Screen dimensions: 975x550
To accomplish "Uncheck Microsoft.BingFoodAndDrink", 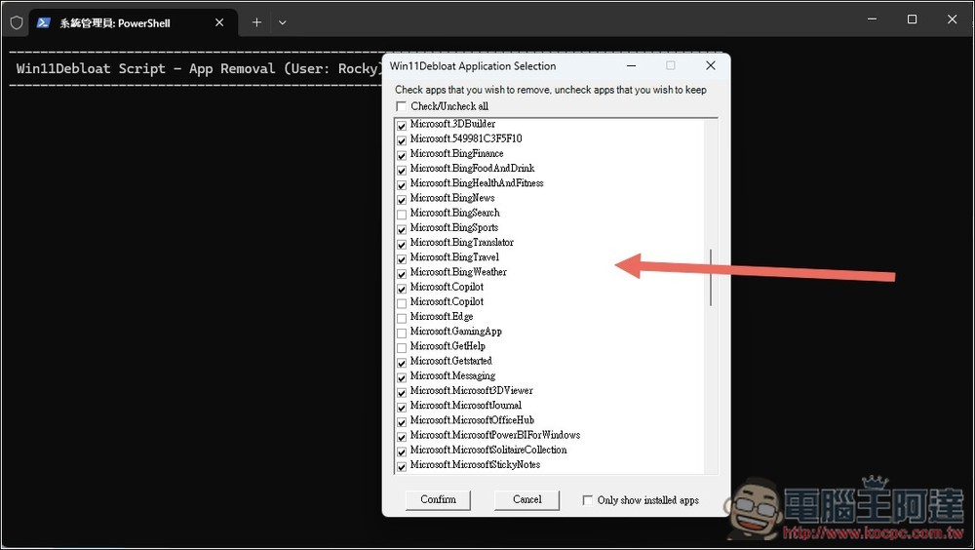I will (402, 171).
